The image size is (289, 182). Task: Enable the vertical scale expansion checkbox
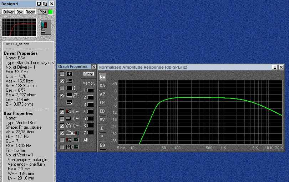coord(62,88)
